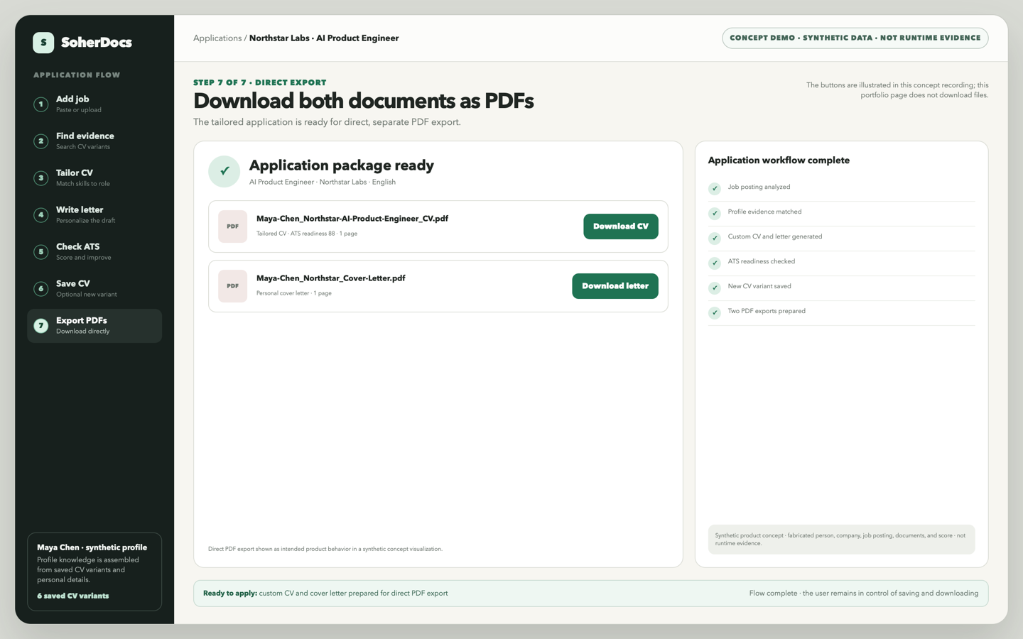The image size is (1023, 639).
Task: Click the Northstar Labs breadcrumb title
Action: pos(324,38)
